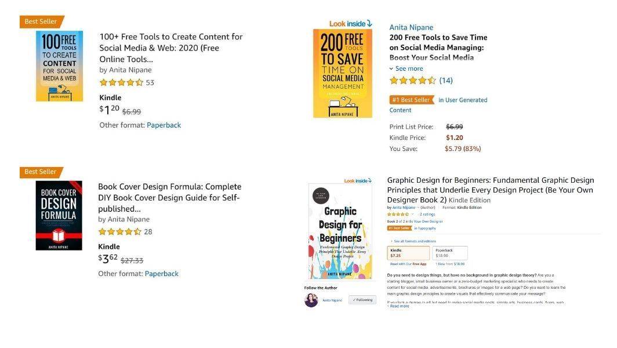The image size is (617, 348).
Task: Open the 100 Free Tools book cover
Action: pyautogui.click(x=59, y=66)
